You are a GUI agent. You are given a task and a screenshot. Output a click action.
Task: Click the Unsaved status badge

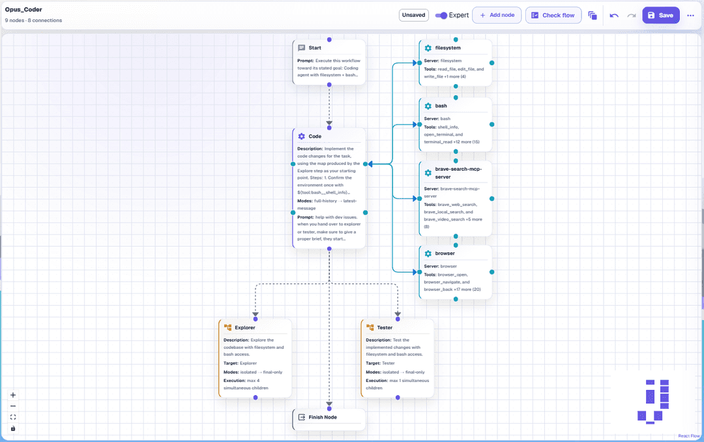413,15
